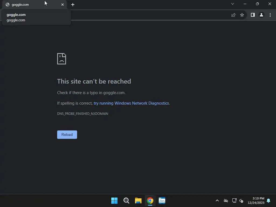Click the globe favicon on goggle.com tab
The image size is (276, 207).
(8, 5)
